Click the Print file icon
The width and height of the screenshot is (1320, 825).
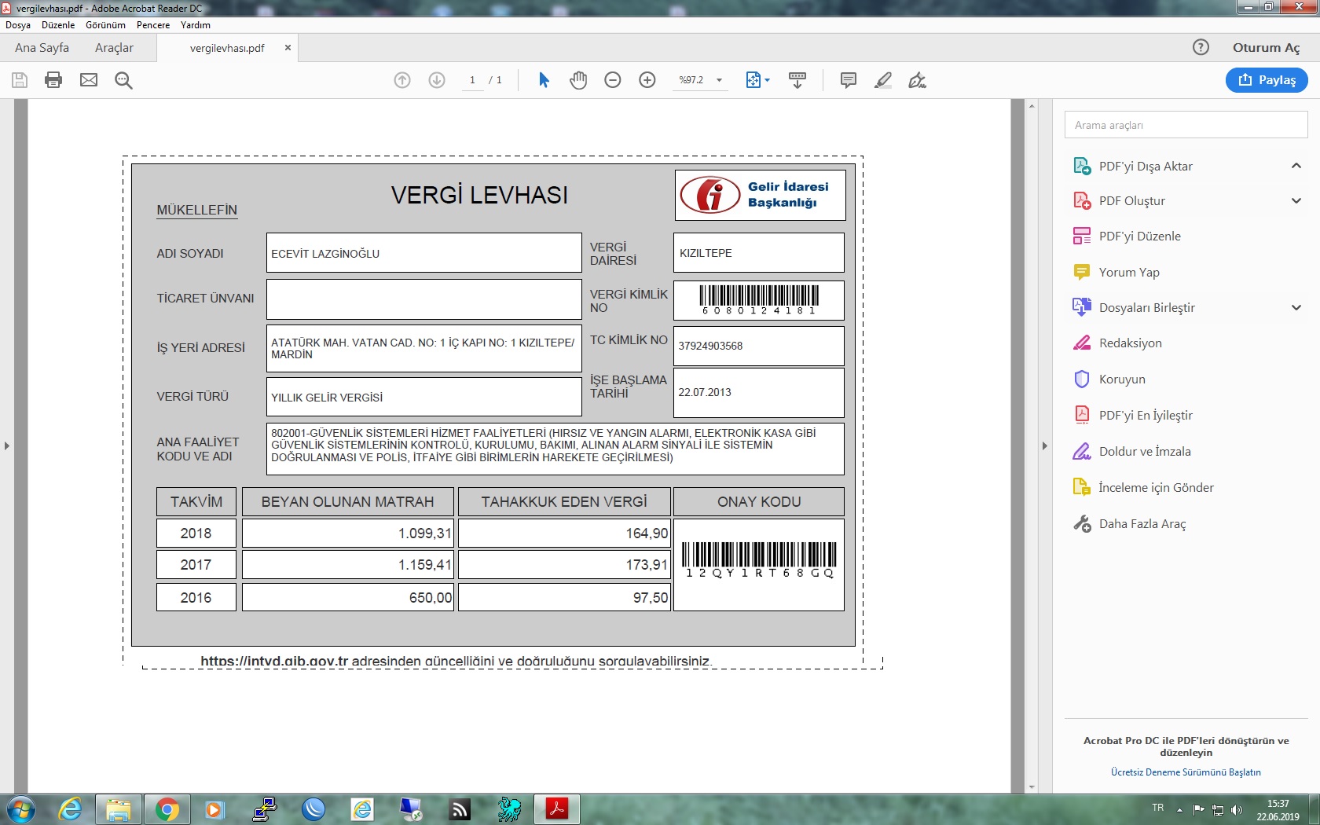[x=53, y=80]
